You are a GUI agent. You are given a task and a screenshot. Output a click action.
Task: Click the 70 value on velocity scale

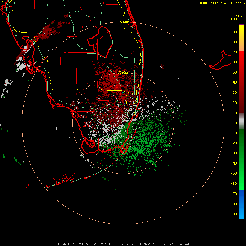235,52
